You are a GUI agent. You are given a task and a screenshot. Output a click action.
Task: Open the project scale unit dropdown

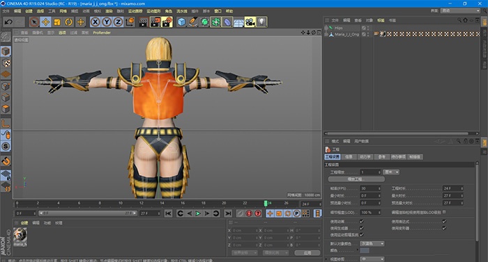pyautogui.click(x=391, y=172)
